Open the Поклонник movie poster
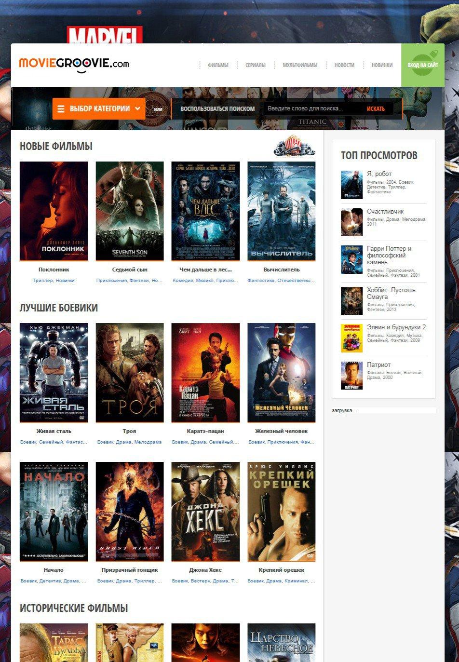Image resolution: width=459 pixels, height=662 pixels. (x=54, y=211)
